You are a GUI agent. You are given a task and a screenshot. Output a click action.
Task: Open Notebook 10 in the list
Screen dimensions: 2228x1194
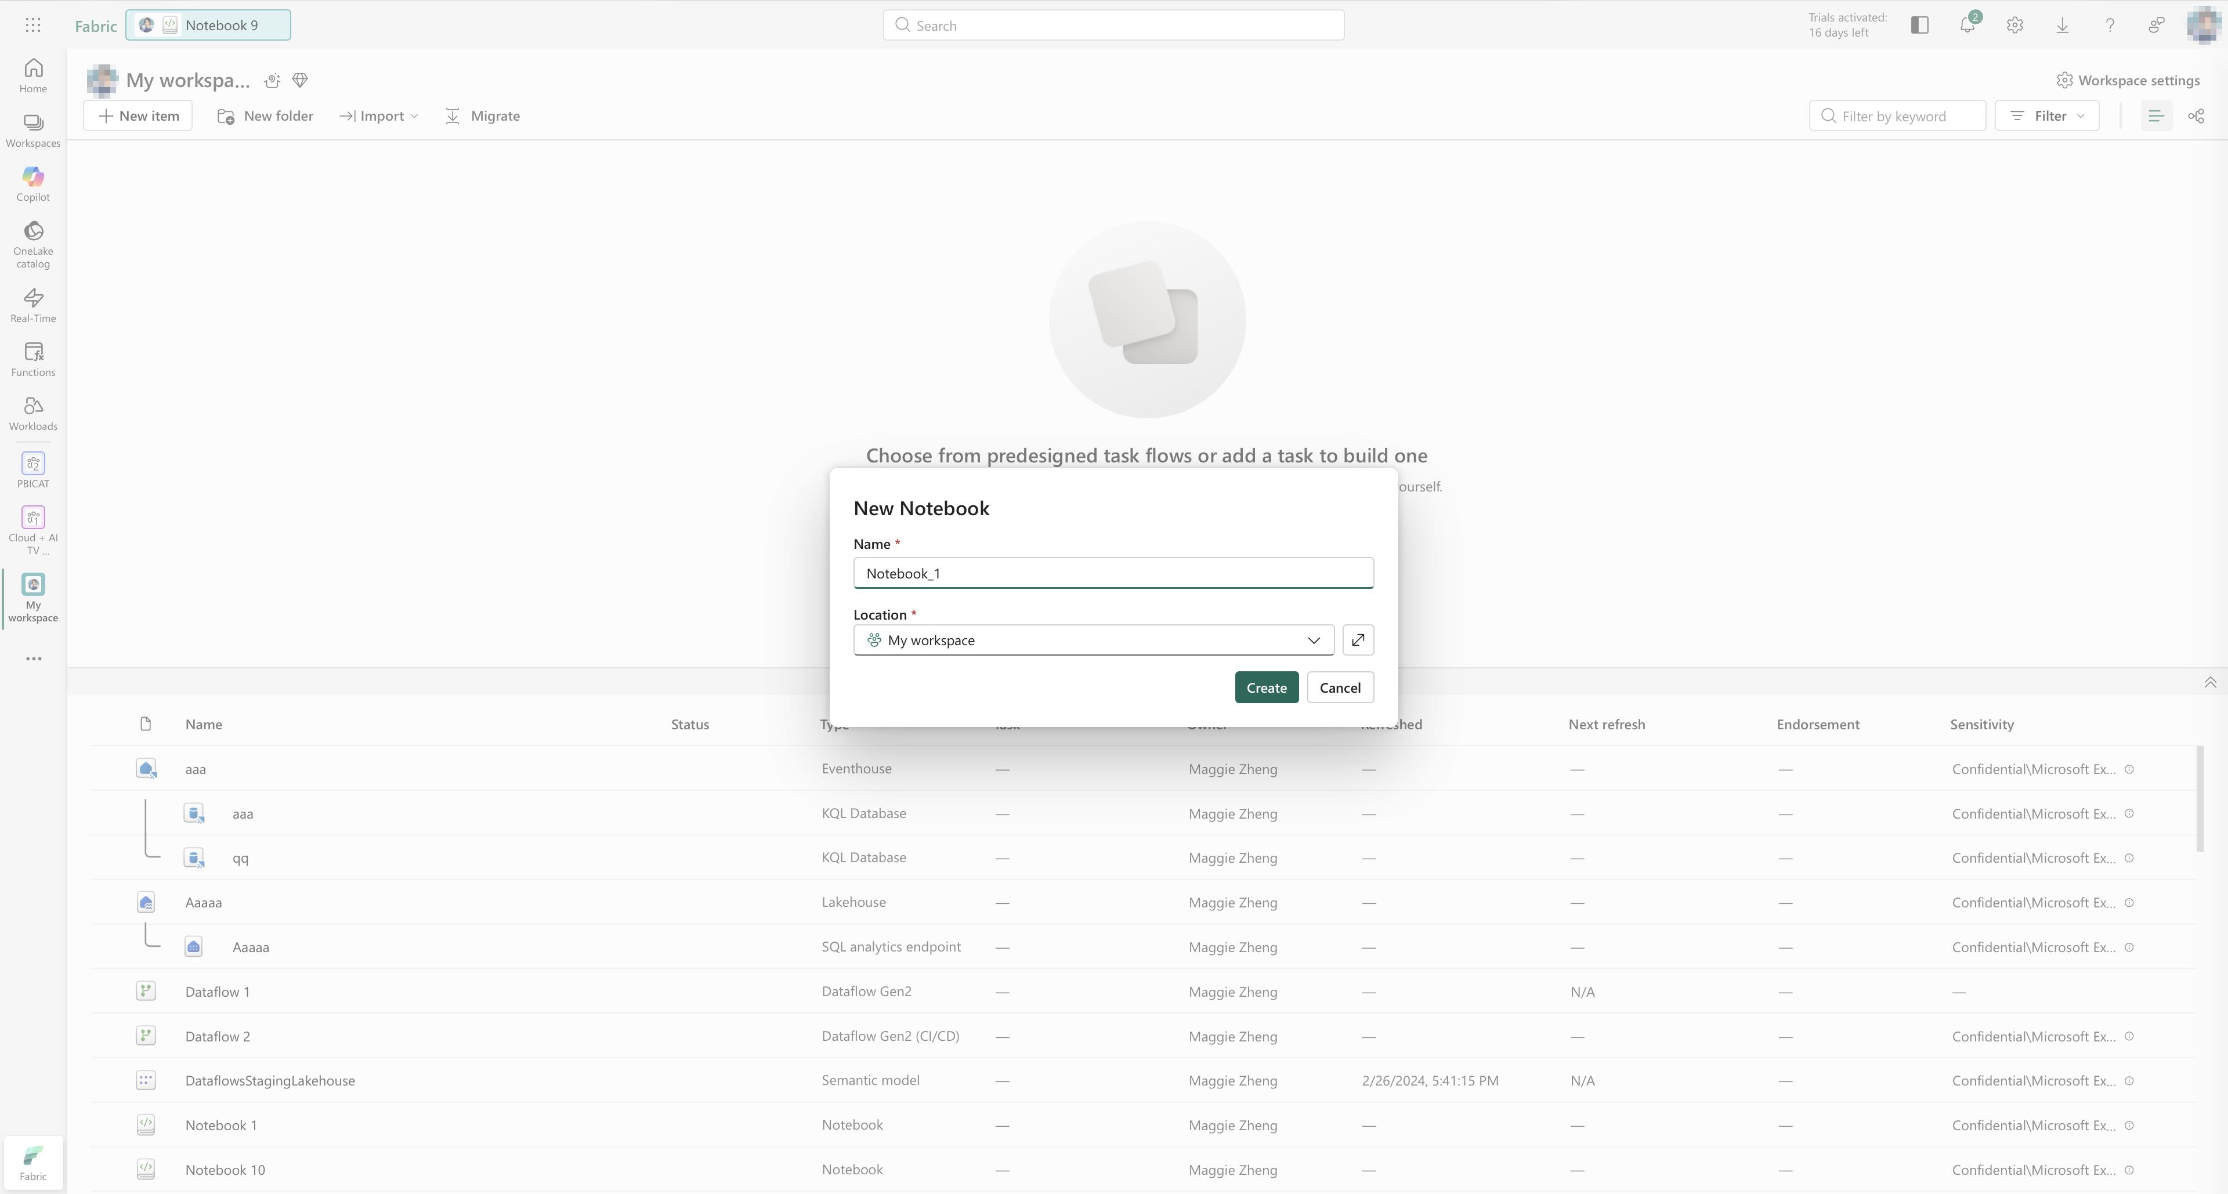(x=225, y=1170)
